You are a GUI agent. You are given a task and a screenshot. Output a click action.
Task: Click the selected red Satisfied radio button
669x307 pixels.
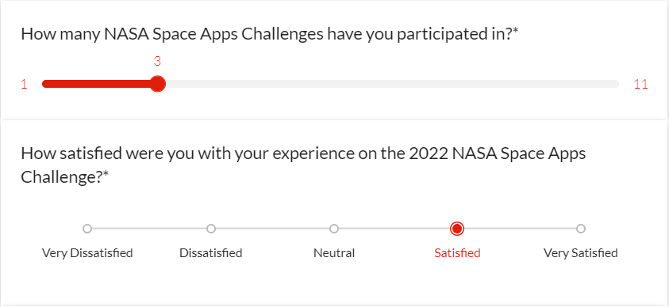click(457, 229)
